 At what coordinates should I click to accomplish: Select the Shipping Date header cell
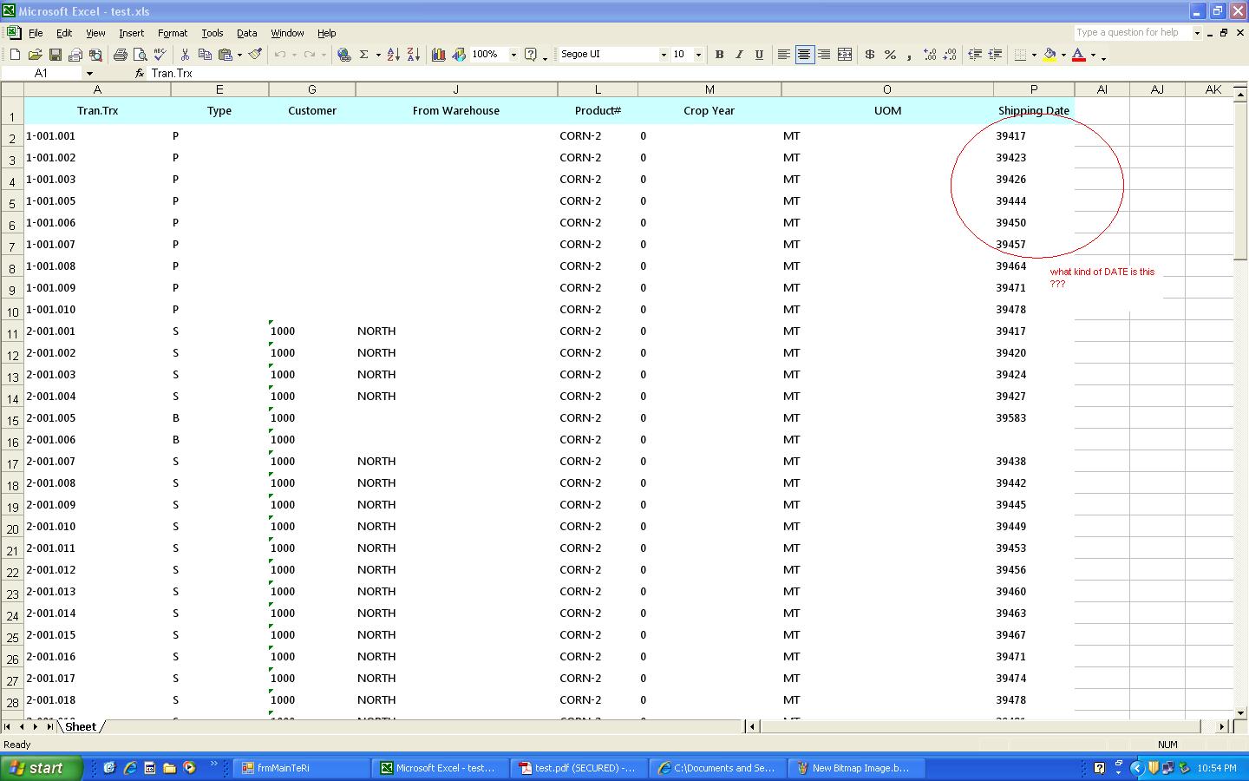coord(1034,110)
